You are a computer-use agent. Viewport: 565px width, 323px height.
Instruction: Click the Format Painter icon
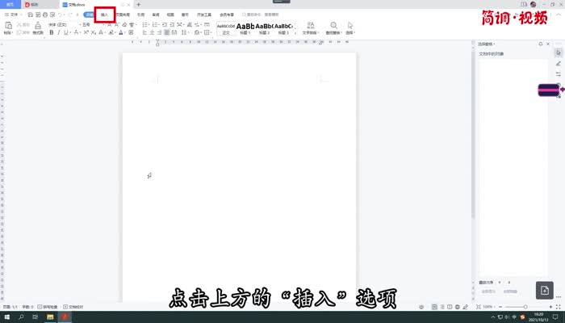click(x=37, y=27)
